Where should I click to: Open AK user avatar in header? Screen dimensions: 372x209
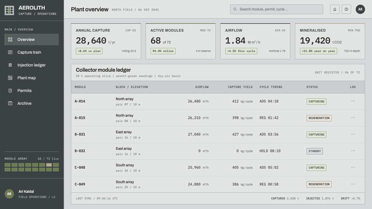pyautogui.click(x=360, y=9)
